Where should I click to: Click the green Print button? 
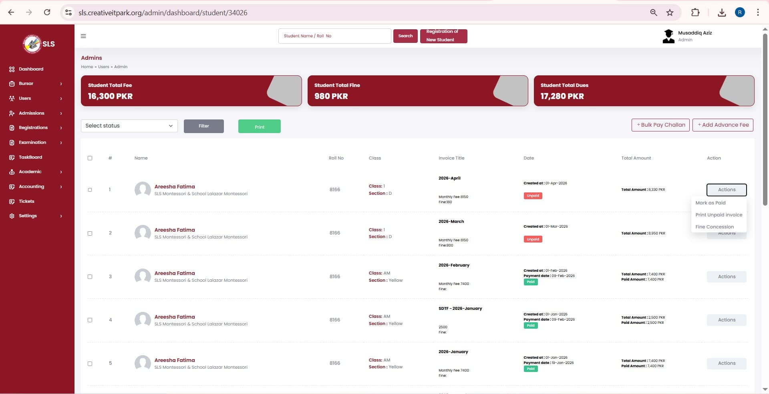coord(259,127)
